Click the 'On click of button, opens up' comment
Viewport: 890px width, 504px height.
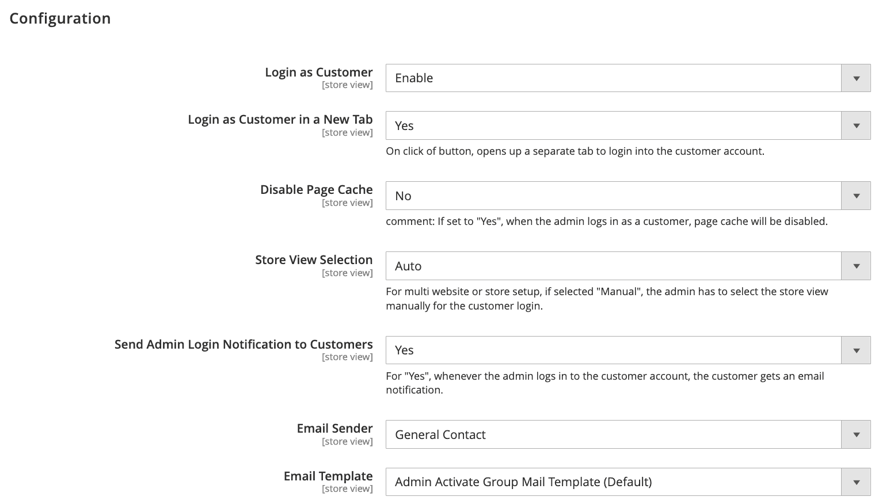(x=575, y=151)
